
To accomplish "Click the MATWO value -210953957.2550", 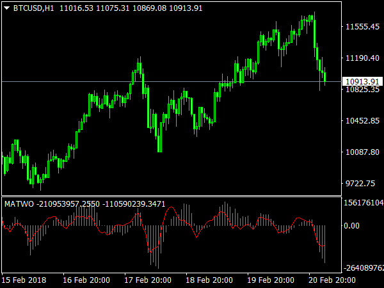I will point(68,204).
